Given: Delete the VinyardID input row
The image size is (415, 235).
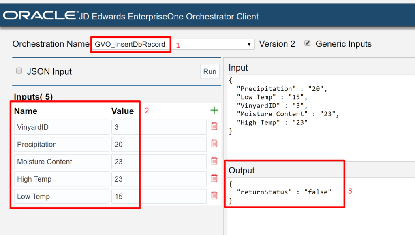Looking at the screenshot, I should 214,126.
